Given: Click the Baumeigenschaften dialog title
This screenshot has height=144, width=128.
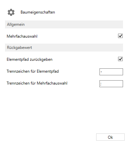Looking at the screenshot, I should 38,12.
